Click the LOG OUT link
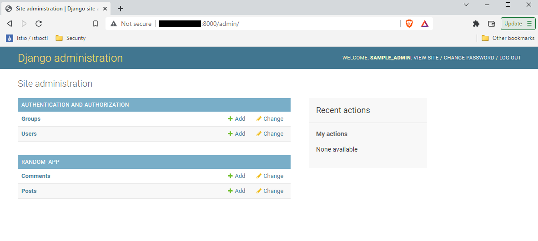The width and height of the screenshot is (538, 241). click(510, 58)
